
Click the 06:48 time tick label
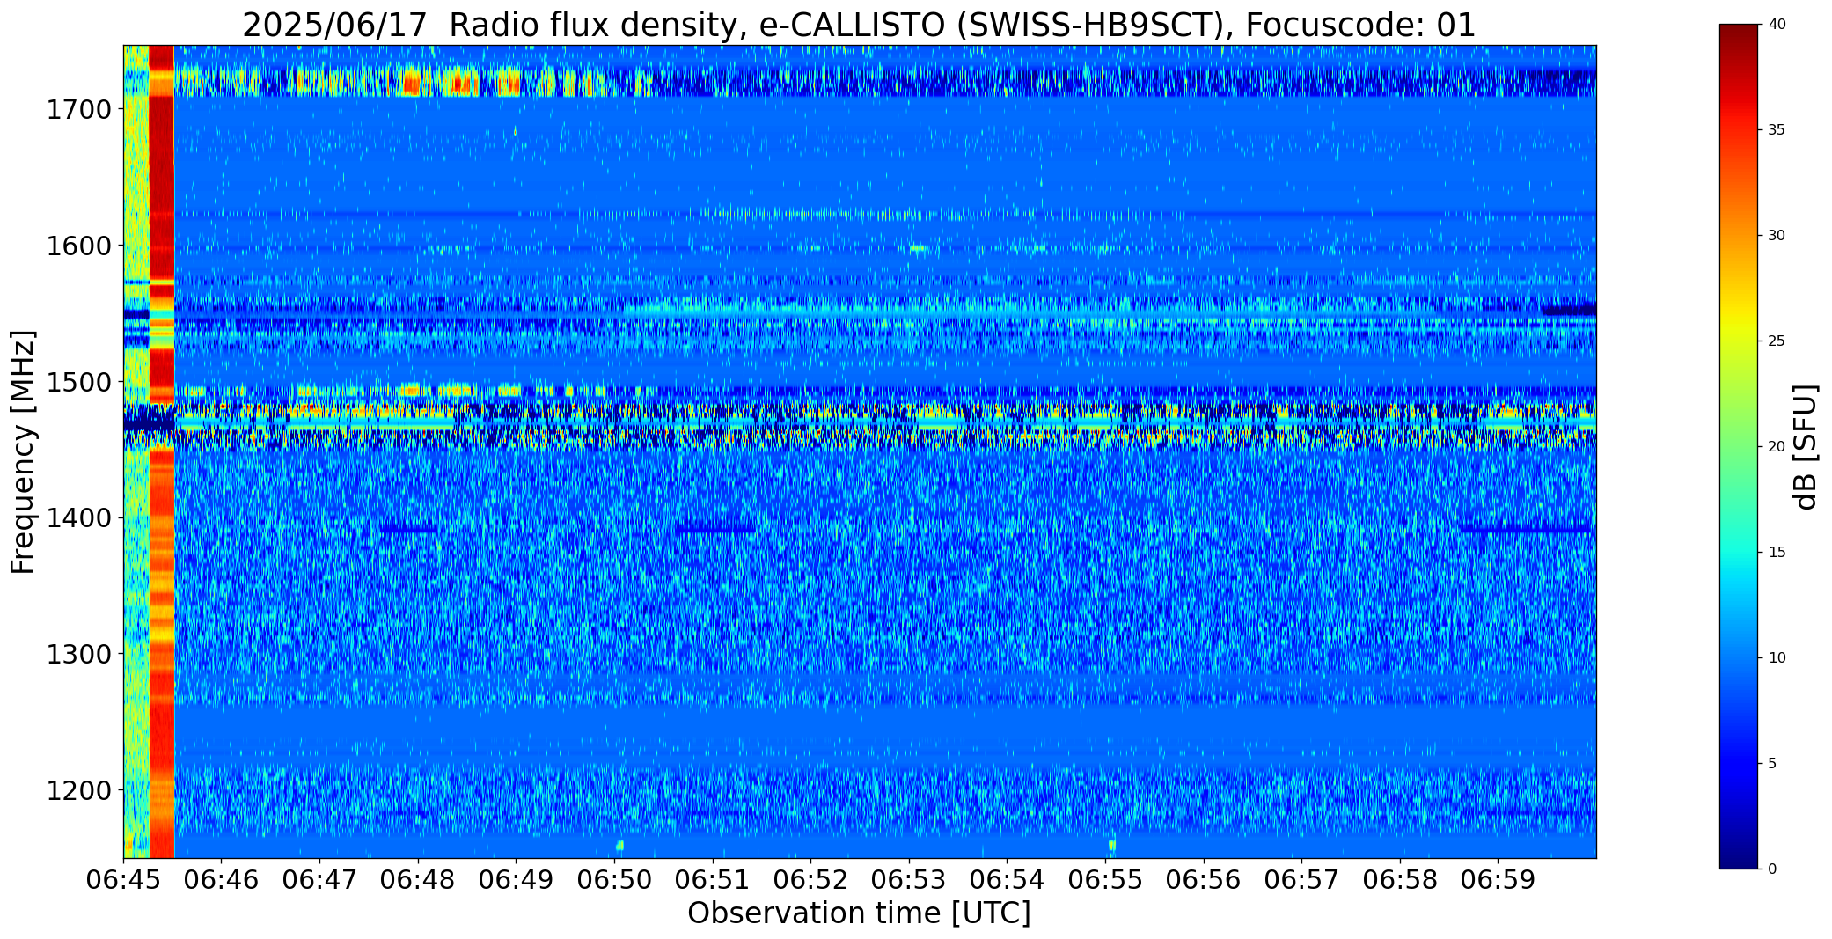[x=418, y=879]
